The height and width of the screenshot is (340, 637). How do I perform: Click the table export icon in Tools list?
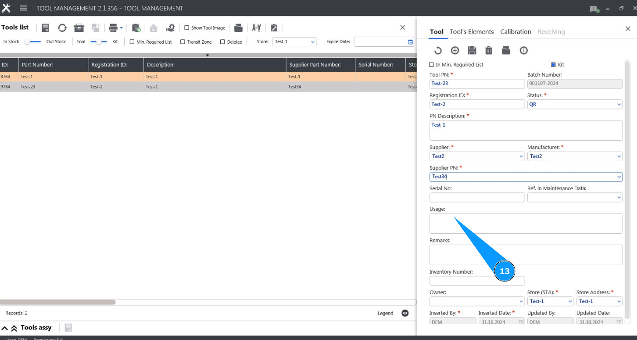(45, 28)
